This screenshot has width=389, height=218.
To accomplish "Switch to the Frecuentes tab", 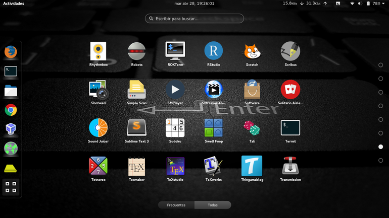I will coord(176,205).
